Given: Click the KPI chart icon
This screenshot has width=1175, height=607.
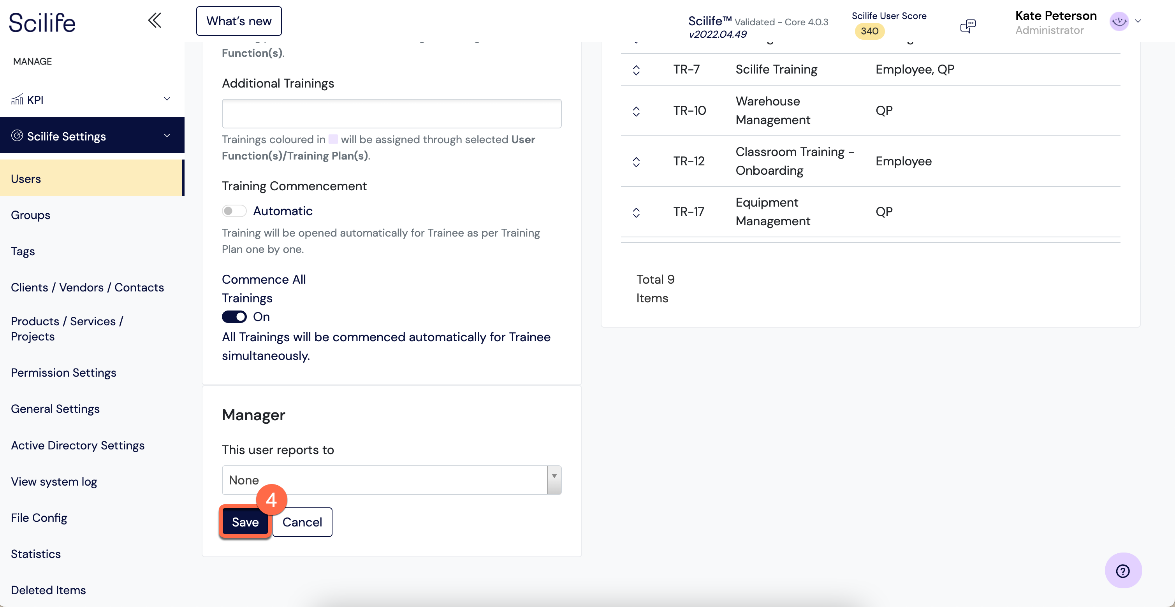Looking at the screenshot, I should pos(18,99).
